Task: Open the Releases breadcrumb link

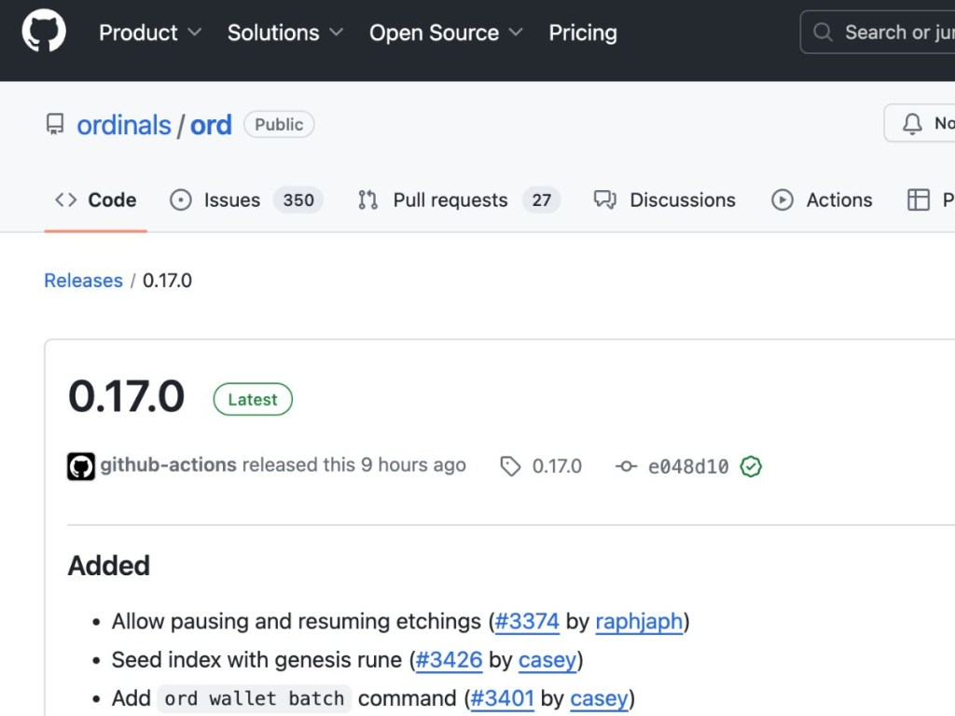Action: tap(83, 280)
